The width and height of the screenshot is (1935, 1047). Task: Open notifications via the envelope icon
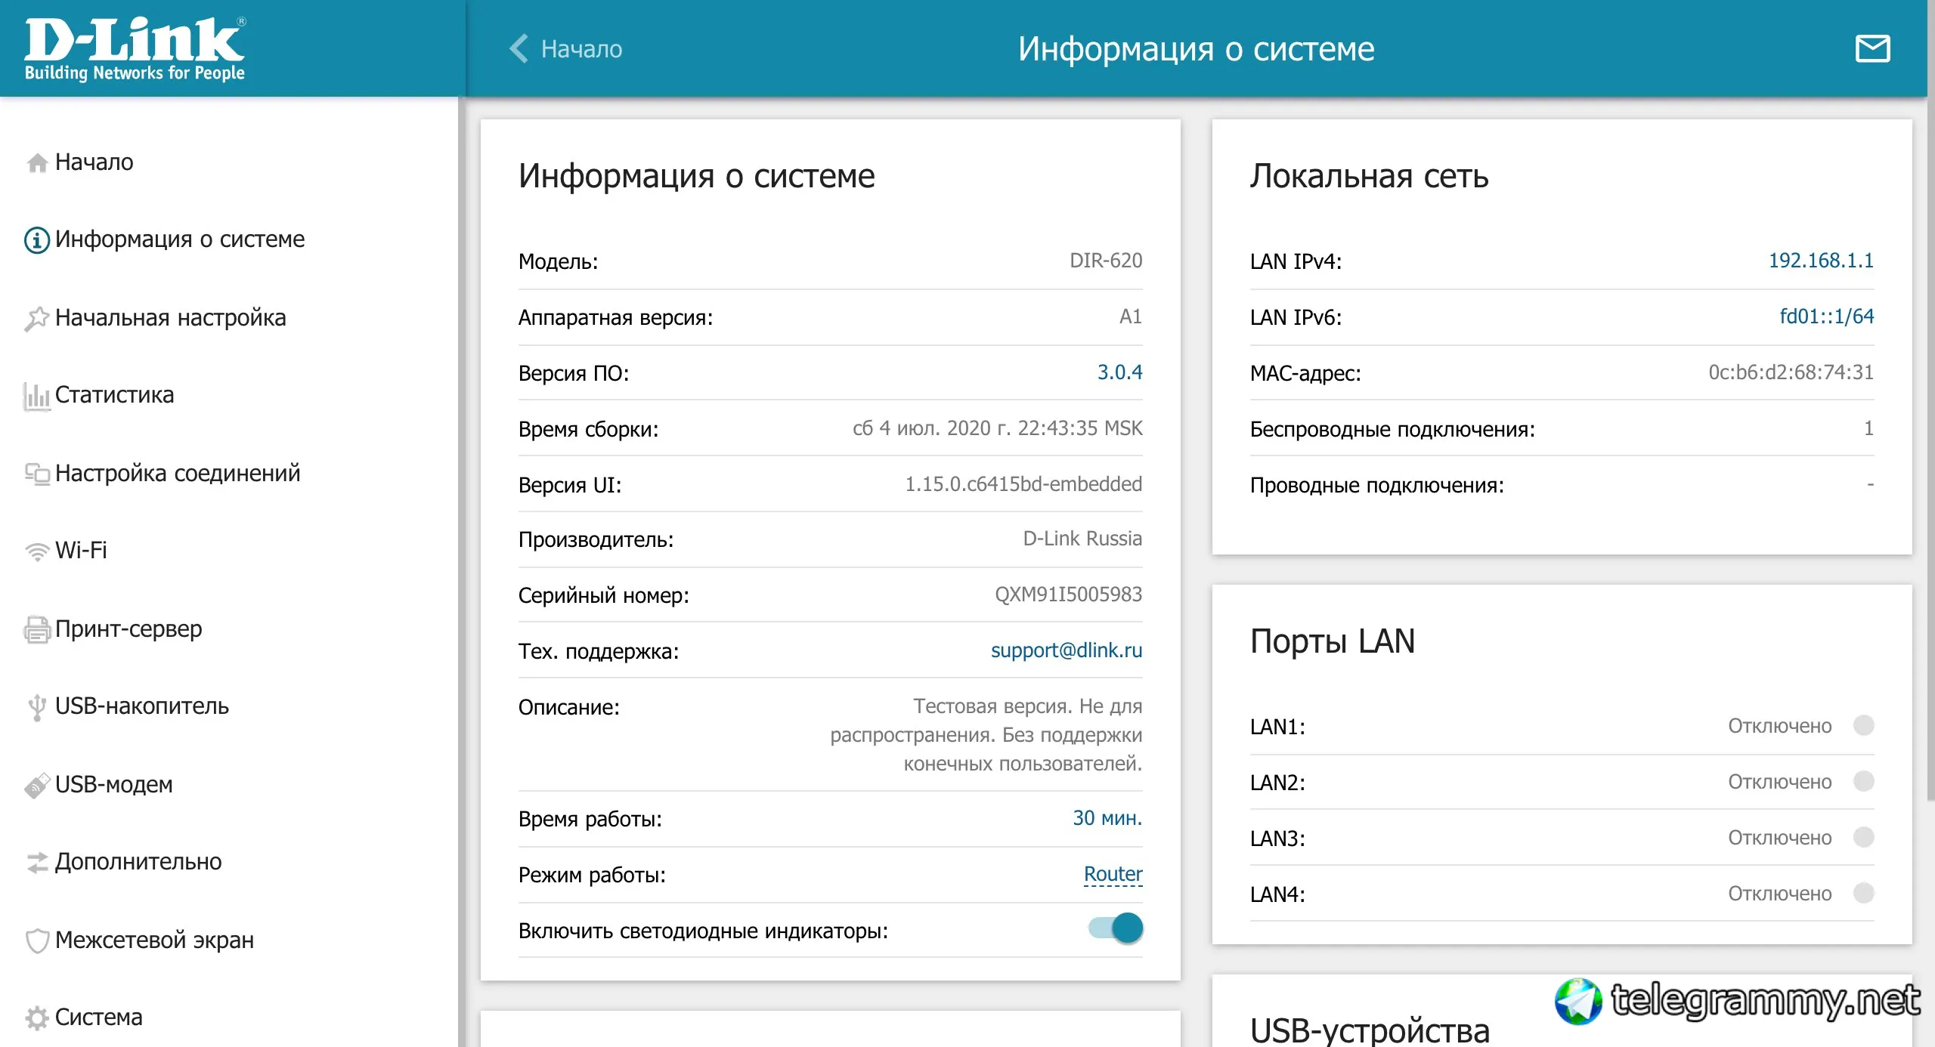click(1872, 49)
